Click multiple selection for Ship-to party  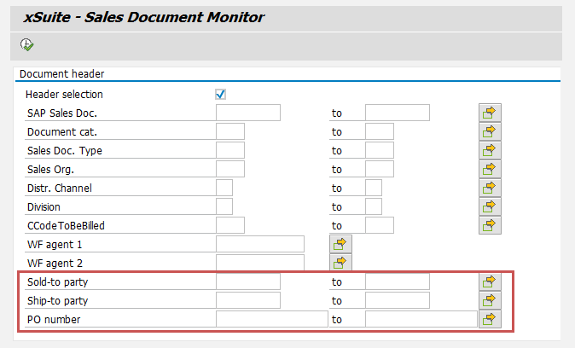click(489, 300)
